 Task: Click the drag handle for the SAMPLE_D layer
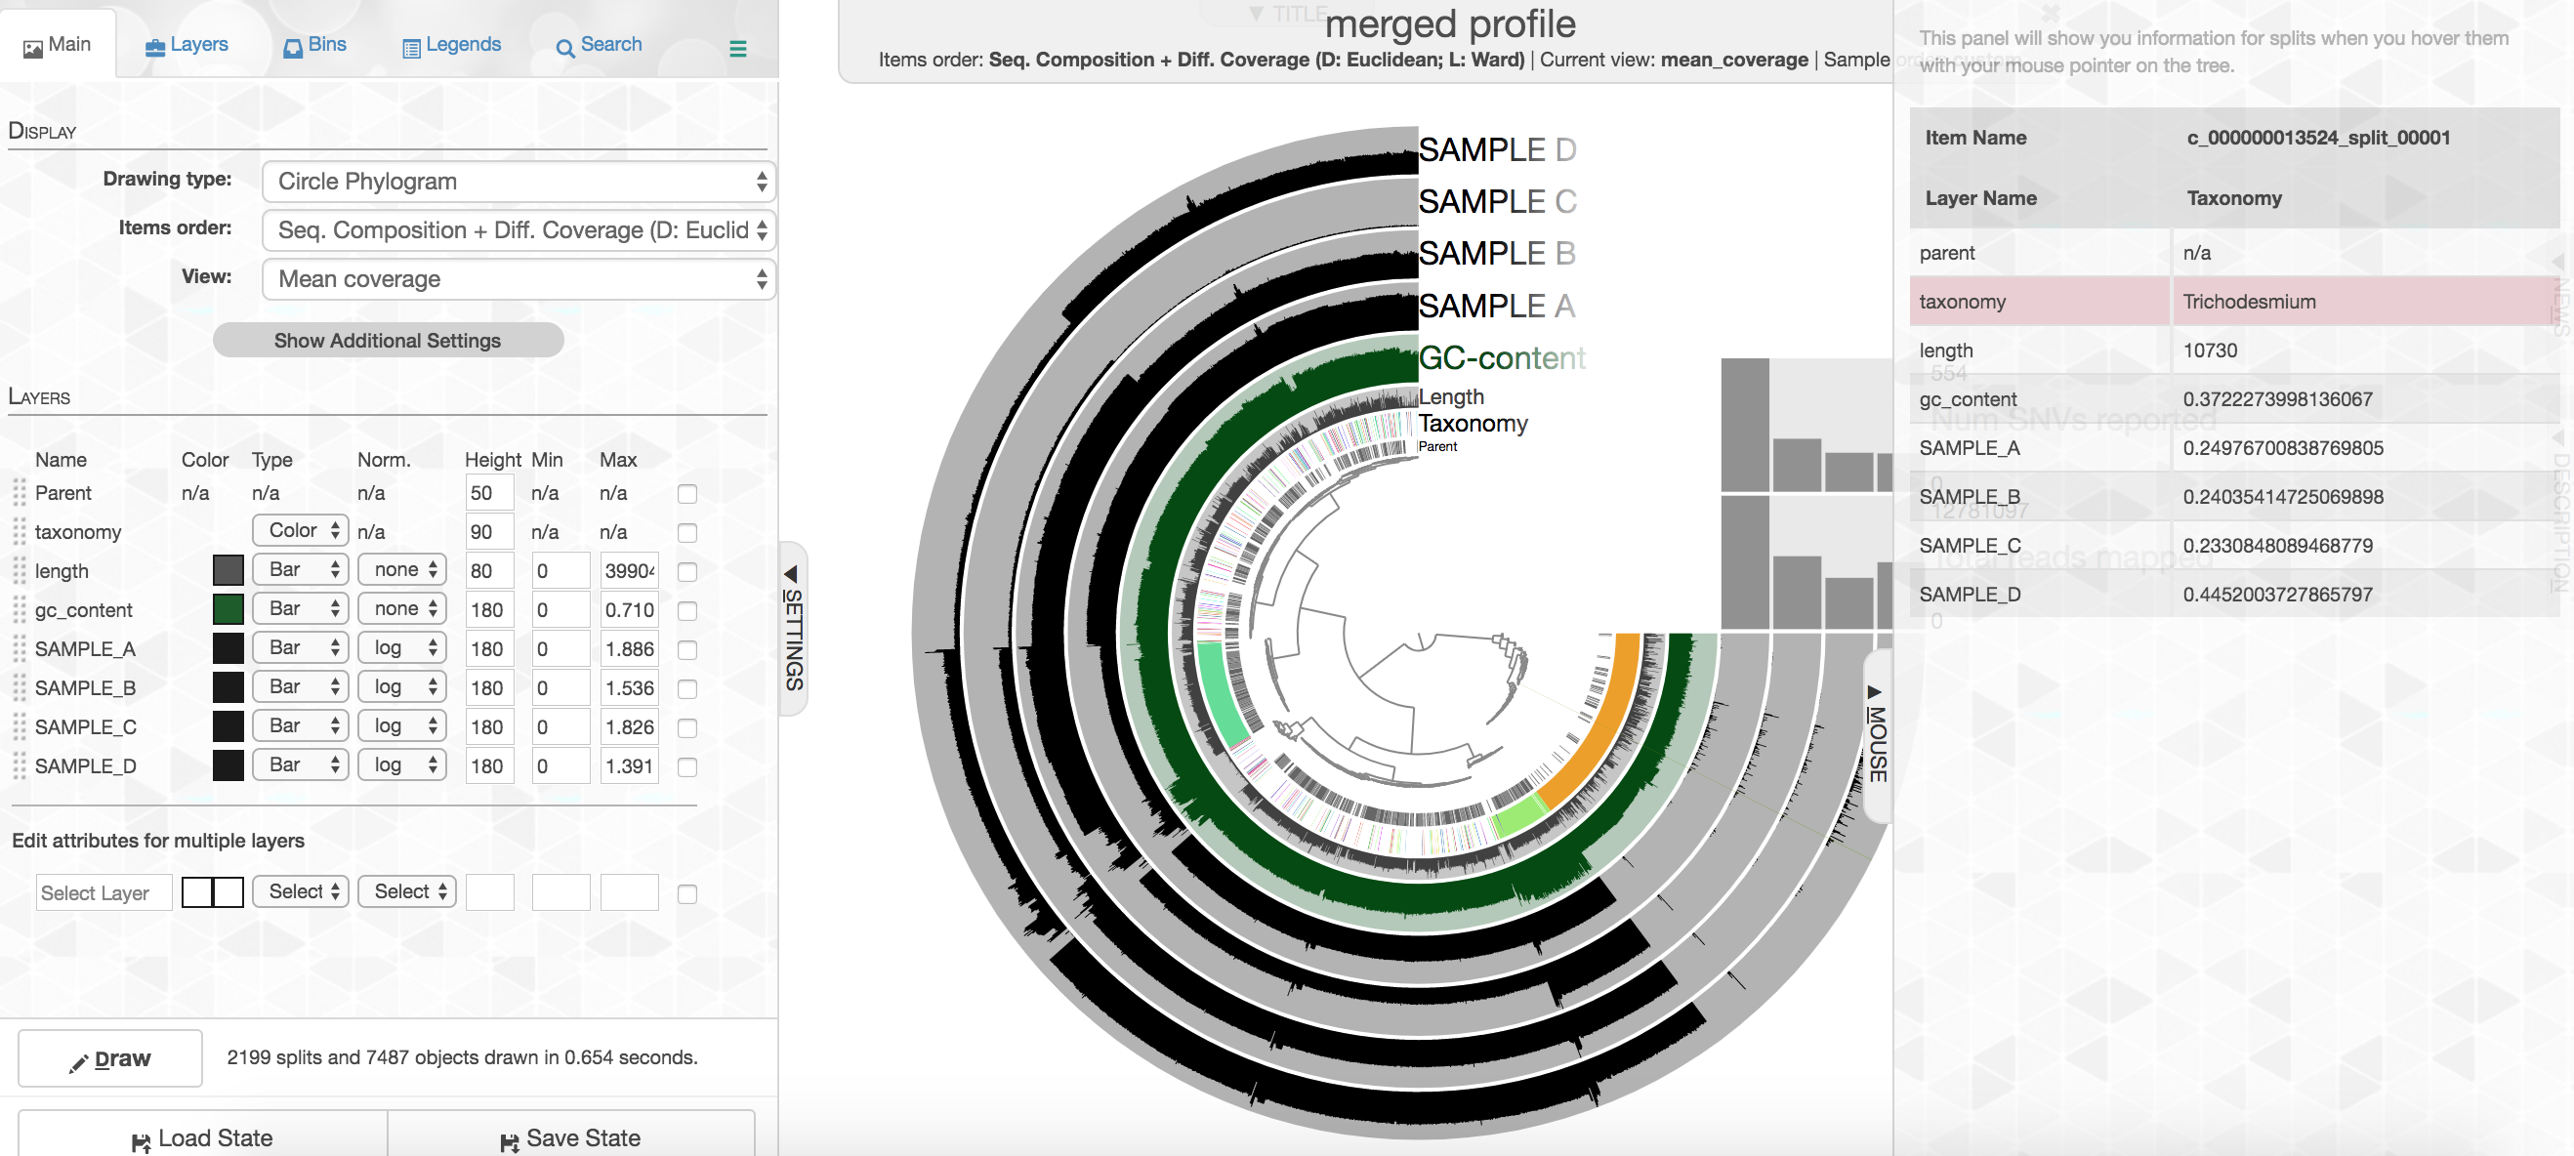coord(19,766)
